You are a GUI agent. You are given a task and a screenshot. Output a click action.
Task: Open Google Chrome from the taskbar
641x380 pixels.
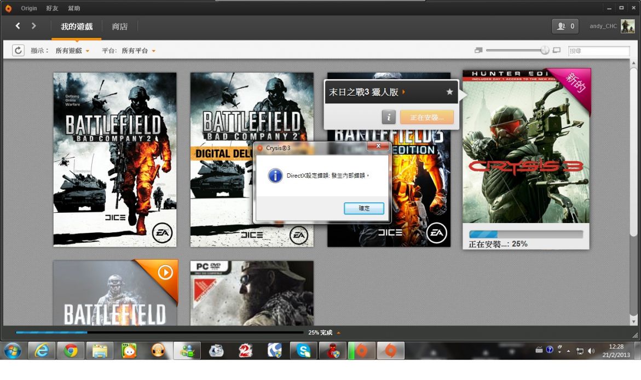(71, 351)
